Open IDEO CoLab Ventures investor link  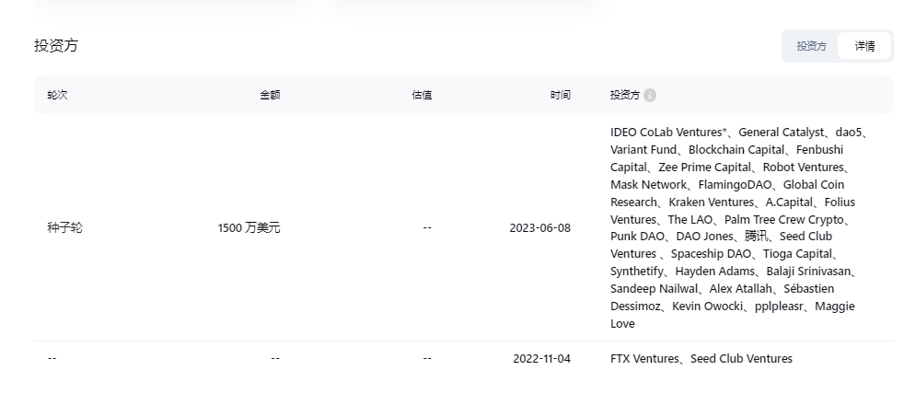click(668, 133)
